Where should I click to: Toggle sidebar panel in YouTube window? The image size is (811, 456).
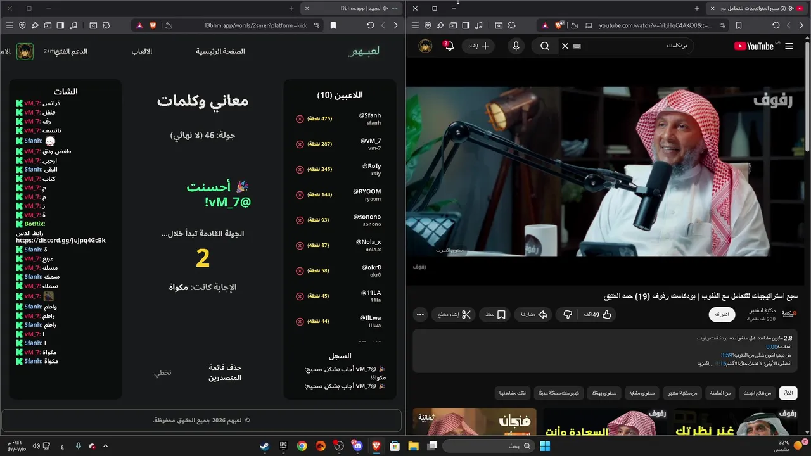point(466,25)
